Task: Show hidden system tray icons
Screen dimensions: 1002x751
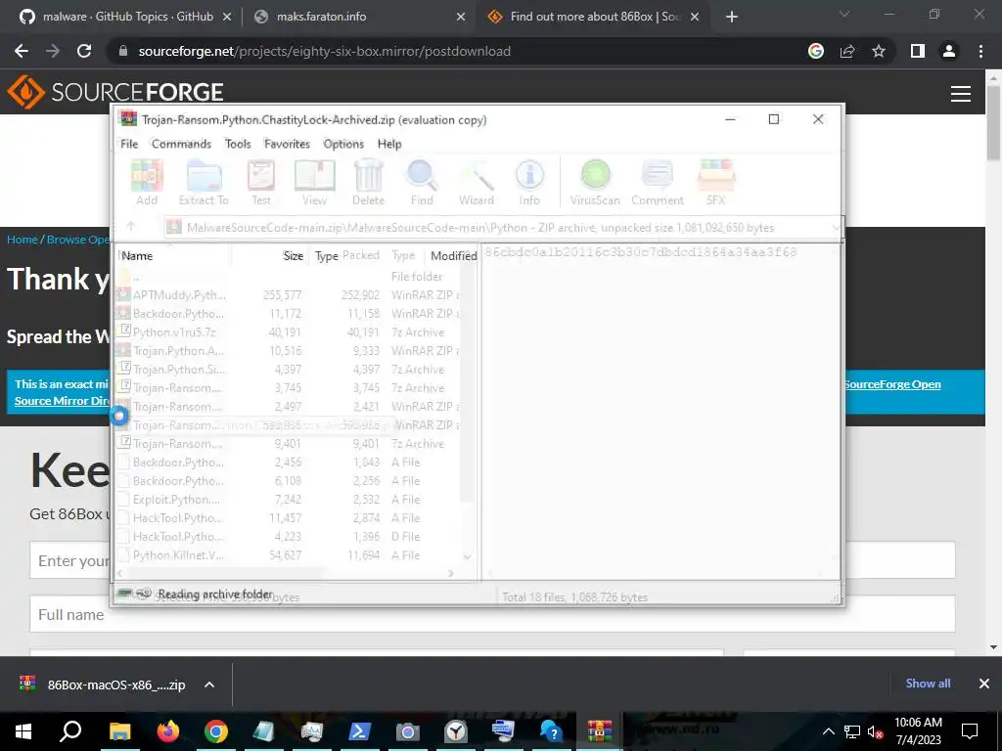Action: click(x=828, y=731)
